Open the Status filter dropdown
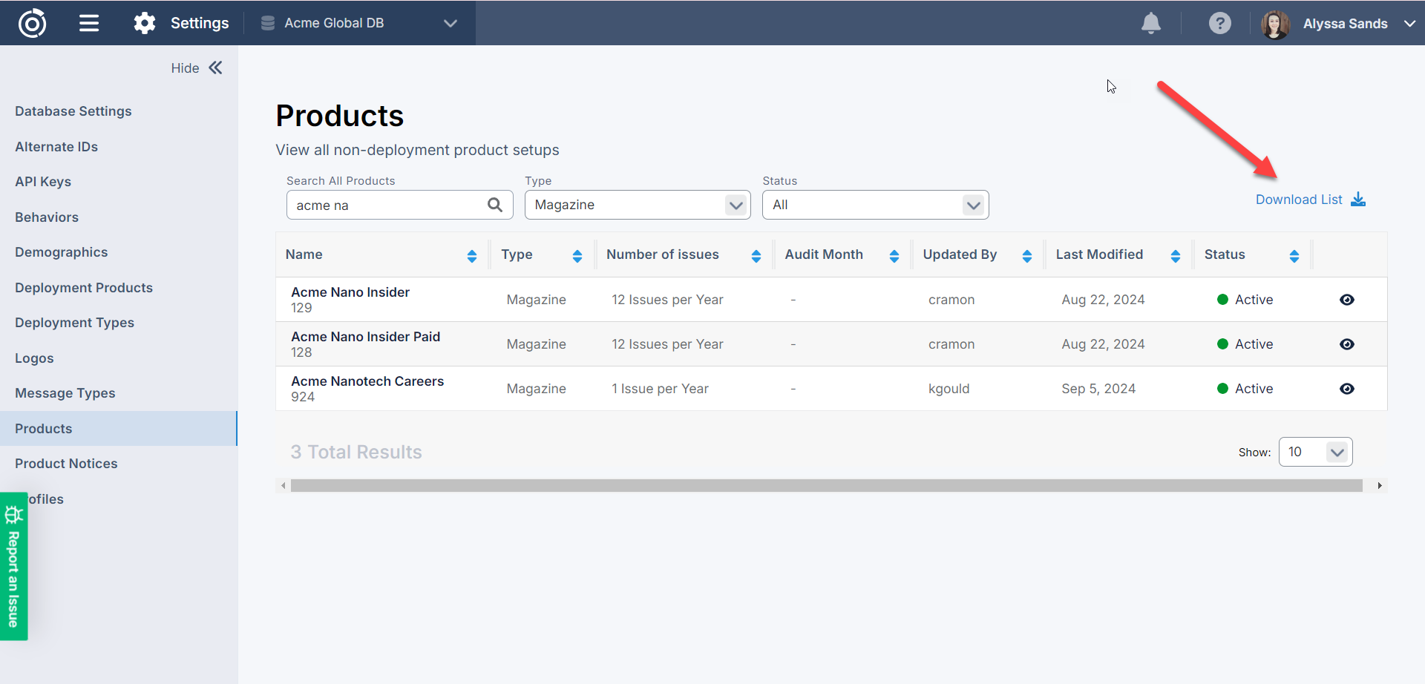 click(x=874, y=205)
